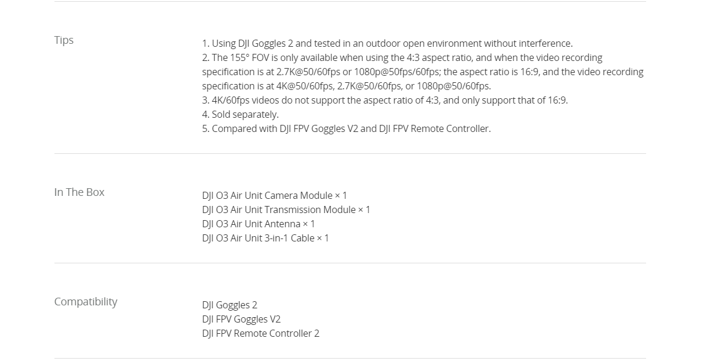Select tip 5 comparing DJI FPV Goggles V2
This screenshot has height=361, width=710.
[346, 128]
